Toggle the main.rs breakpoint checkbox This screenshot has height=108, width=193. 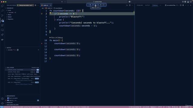coord(8,100)
